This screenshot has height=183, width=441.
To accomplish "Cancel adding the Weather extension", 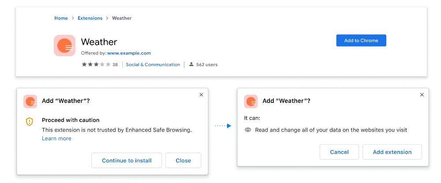I will coord(339,152).
